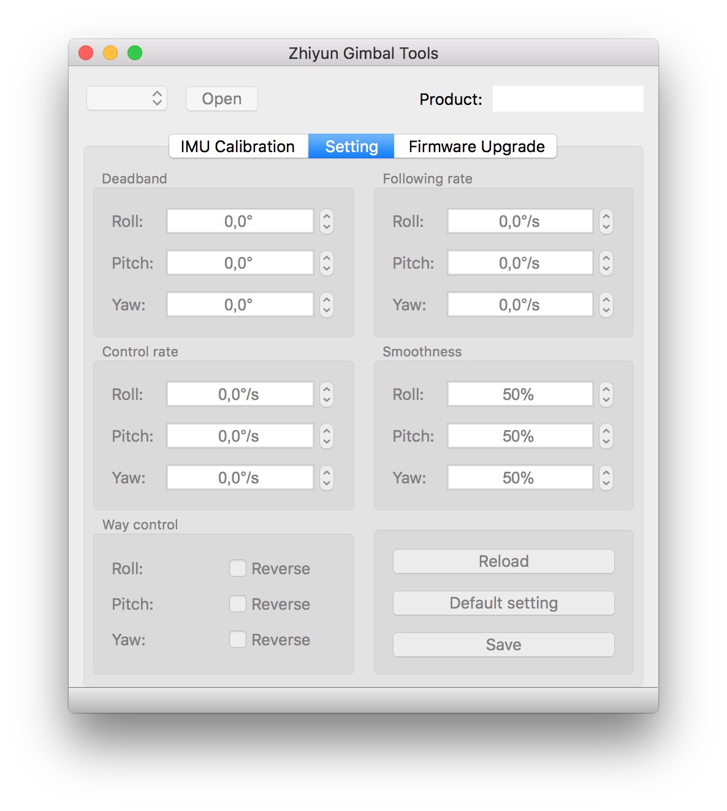
Task: Adjust the Smoothness Yaw stepper
Action: point(606,478)
